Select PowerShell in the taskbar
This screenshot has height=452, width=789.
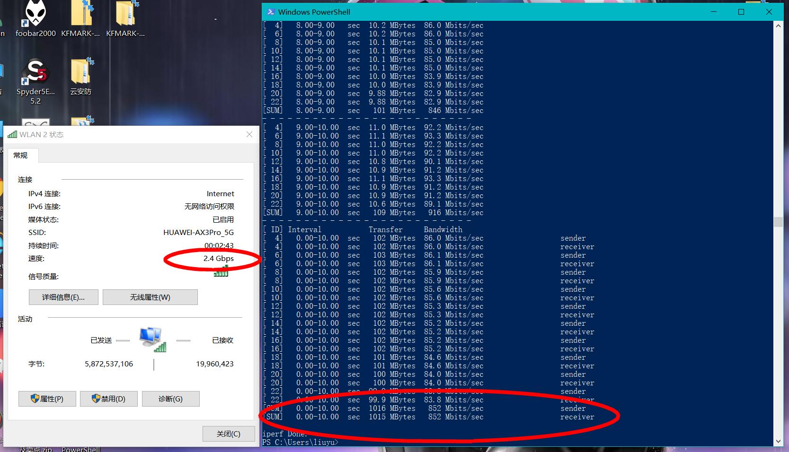[x=80, y=449]
